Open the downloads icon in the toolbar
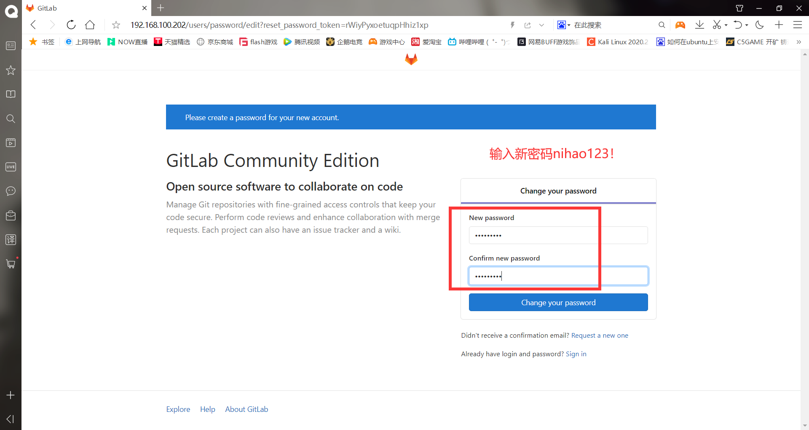The height and width of the screenshot is (430, 809). [x=699, y=25]
